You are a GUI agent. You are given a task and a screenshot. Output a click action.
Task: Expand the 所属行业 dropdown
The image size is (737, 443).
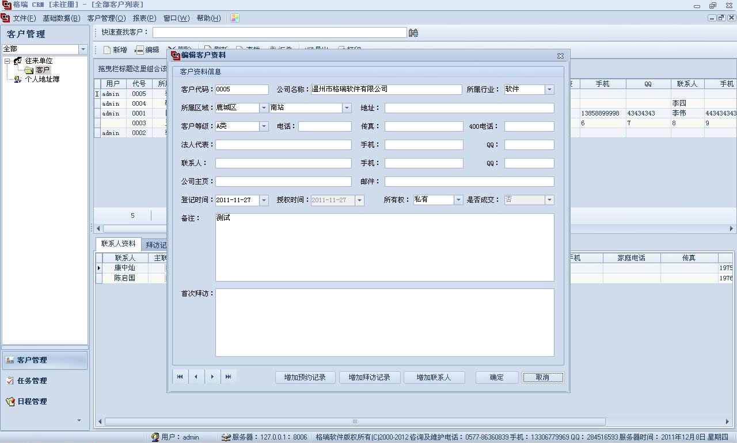pos(549,90)
